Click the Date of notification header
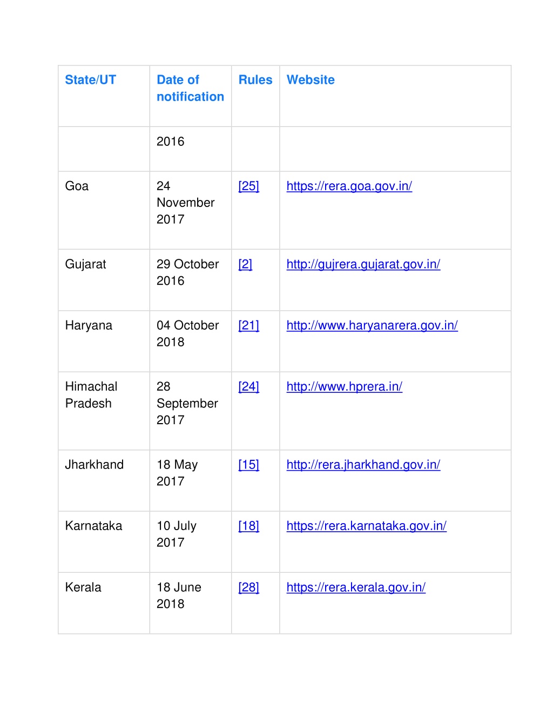The height and width of the screenshot is (716, 553). click(x=190, y=88)
